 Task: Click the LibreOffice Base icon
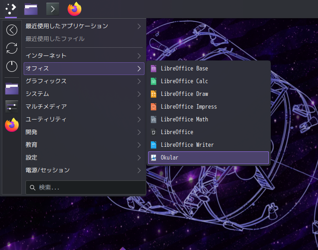pos(154,69)
